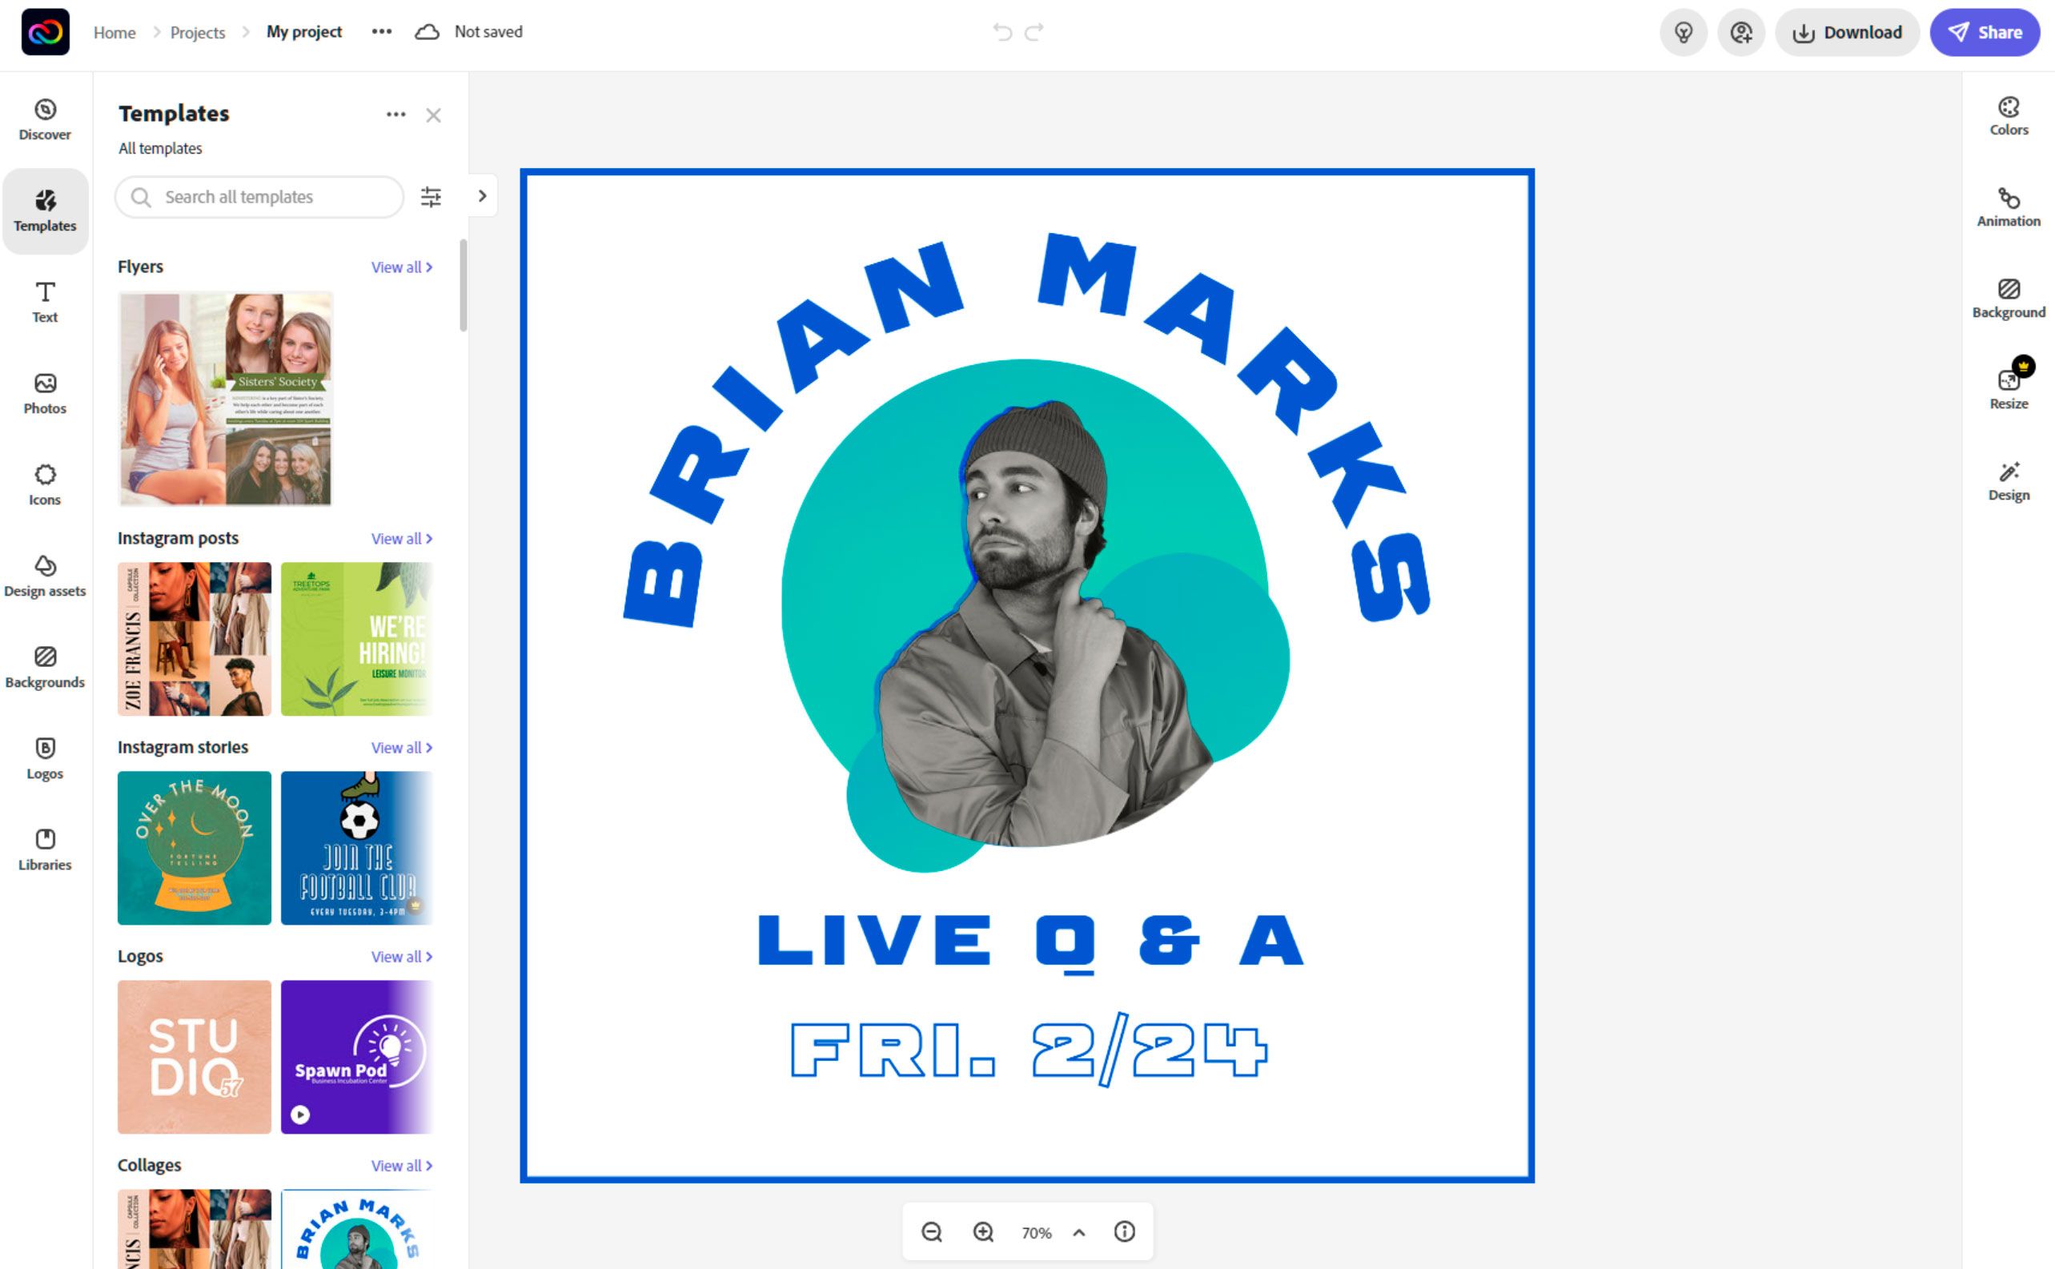Click the Download button

coord(1849,31)
